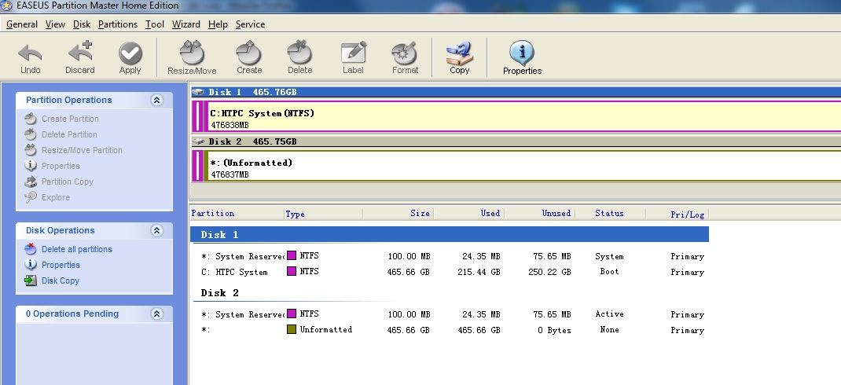Sort by the Unused column header
Screen dimensions: 841x385
click(x=539, y=214)
